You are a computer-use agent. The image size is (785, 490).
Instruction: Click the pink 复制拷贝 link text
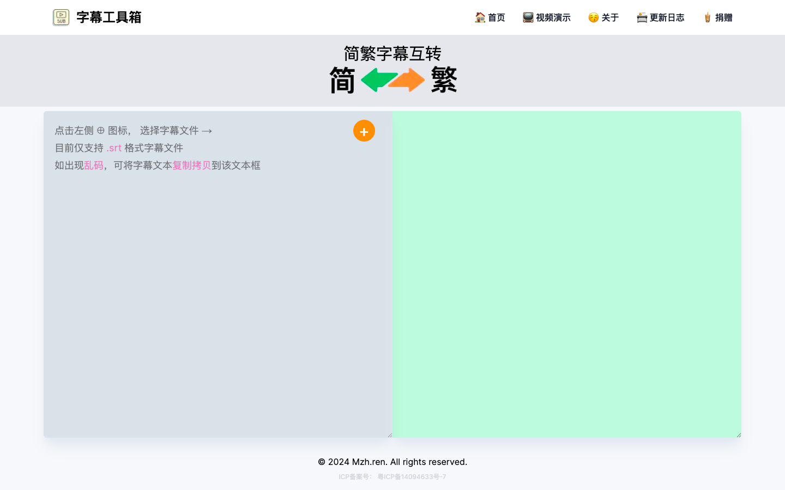pos(191,165)
